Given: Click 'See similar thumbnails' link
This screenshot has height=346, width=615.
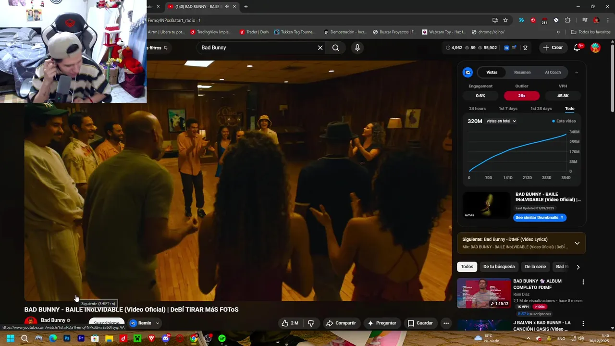Looking at the screenshot, I should pyautogui.click(x=540, y=218).
